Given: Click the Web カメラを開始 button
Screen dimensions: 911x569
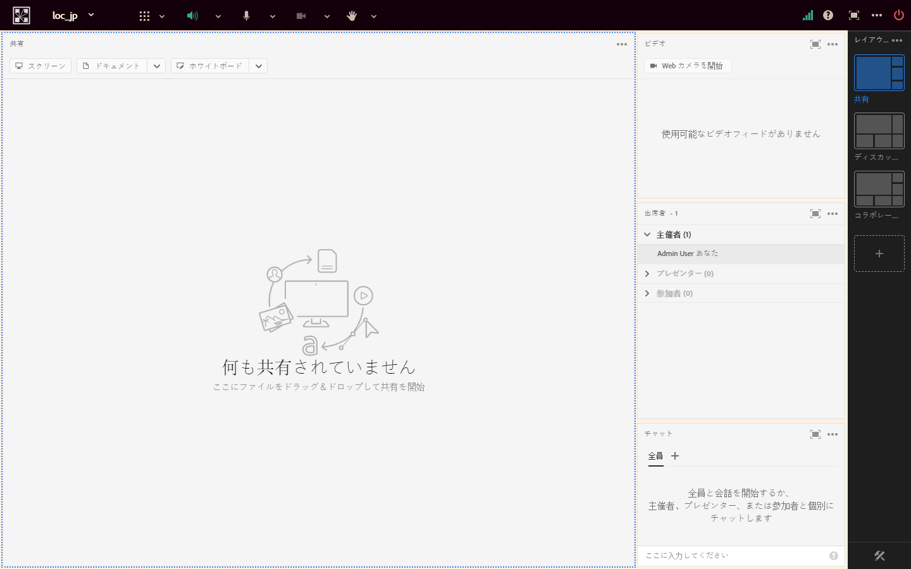Looking at the screenshot, I should (x=688, y=66).
